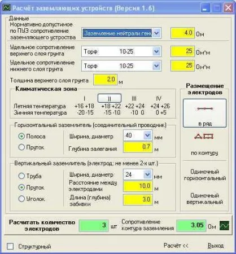Viewport: 236px width, 254px height.
Task: Choose Труба as vertical electrode type
Action: click(x=21, y=176)
